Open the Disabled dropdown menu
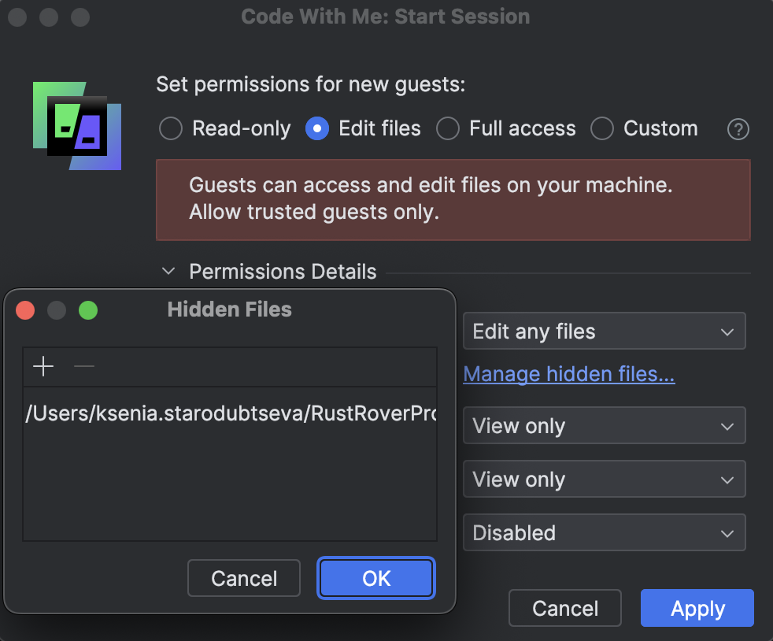Image resolution: width=773 pixels, height=641 pixels. 604,532
